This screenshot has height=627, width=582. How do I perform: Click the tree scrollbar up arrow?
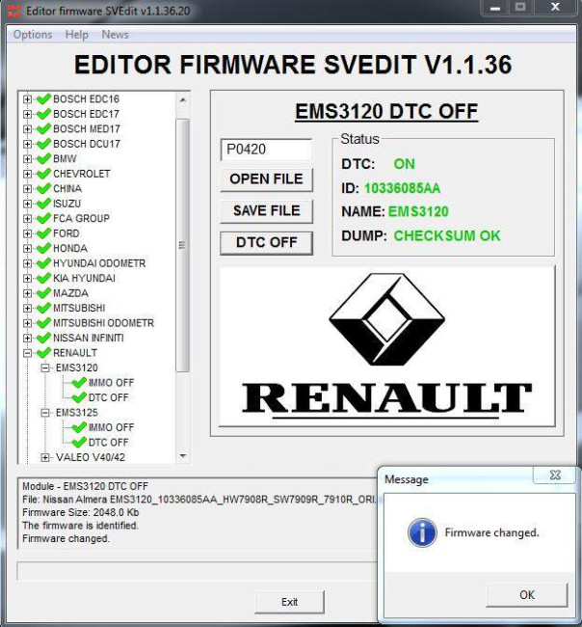[x=183, y=99]
